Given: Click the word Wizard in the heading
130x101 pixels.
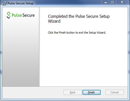Looking at the screenshot, I should [54, 21].
